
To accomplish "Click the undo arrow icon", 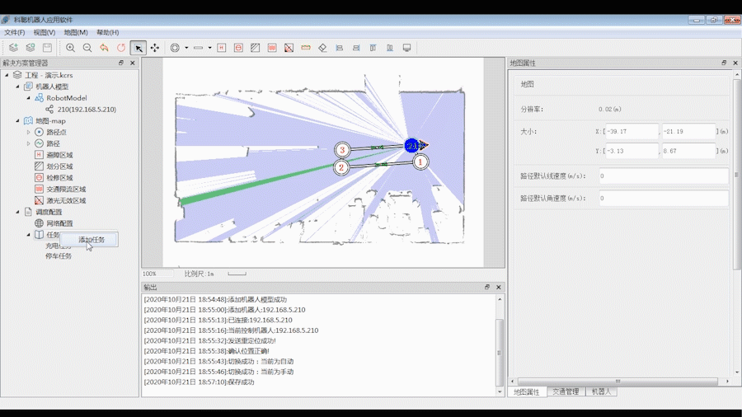I will (104, 48).
